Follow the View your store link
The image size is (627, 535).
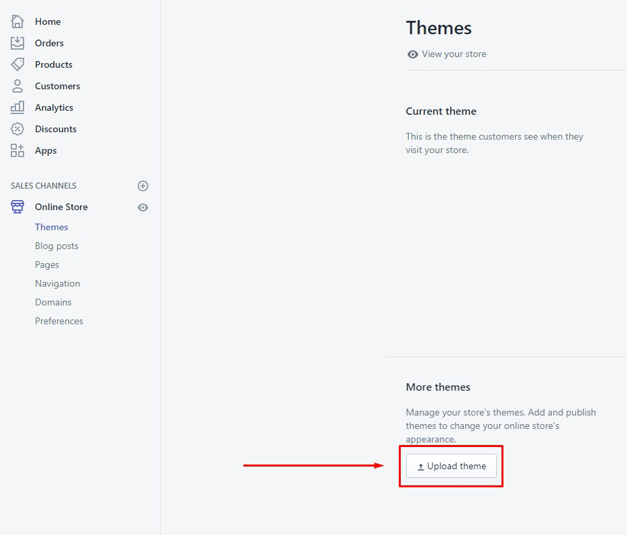point(454,54)
